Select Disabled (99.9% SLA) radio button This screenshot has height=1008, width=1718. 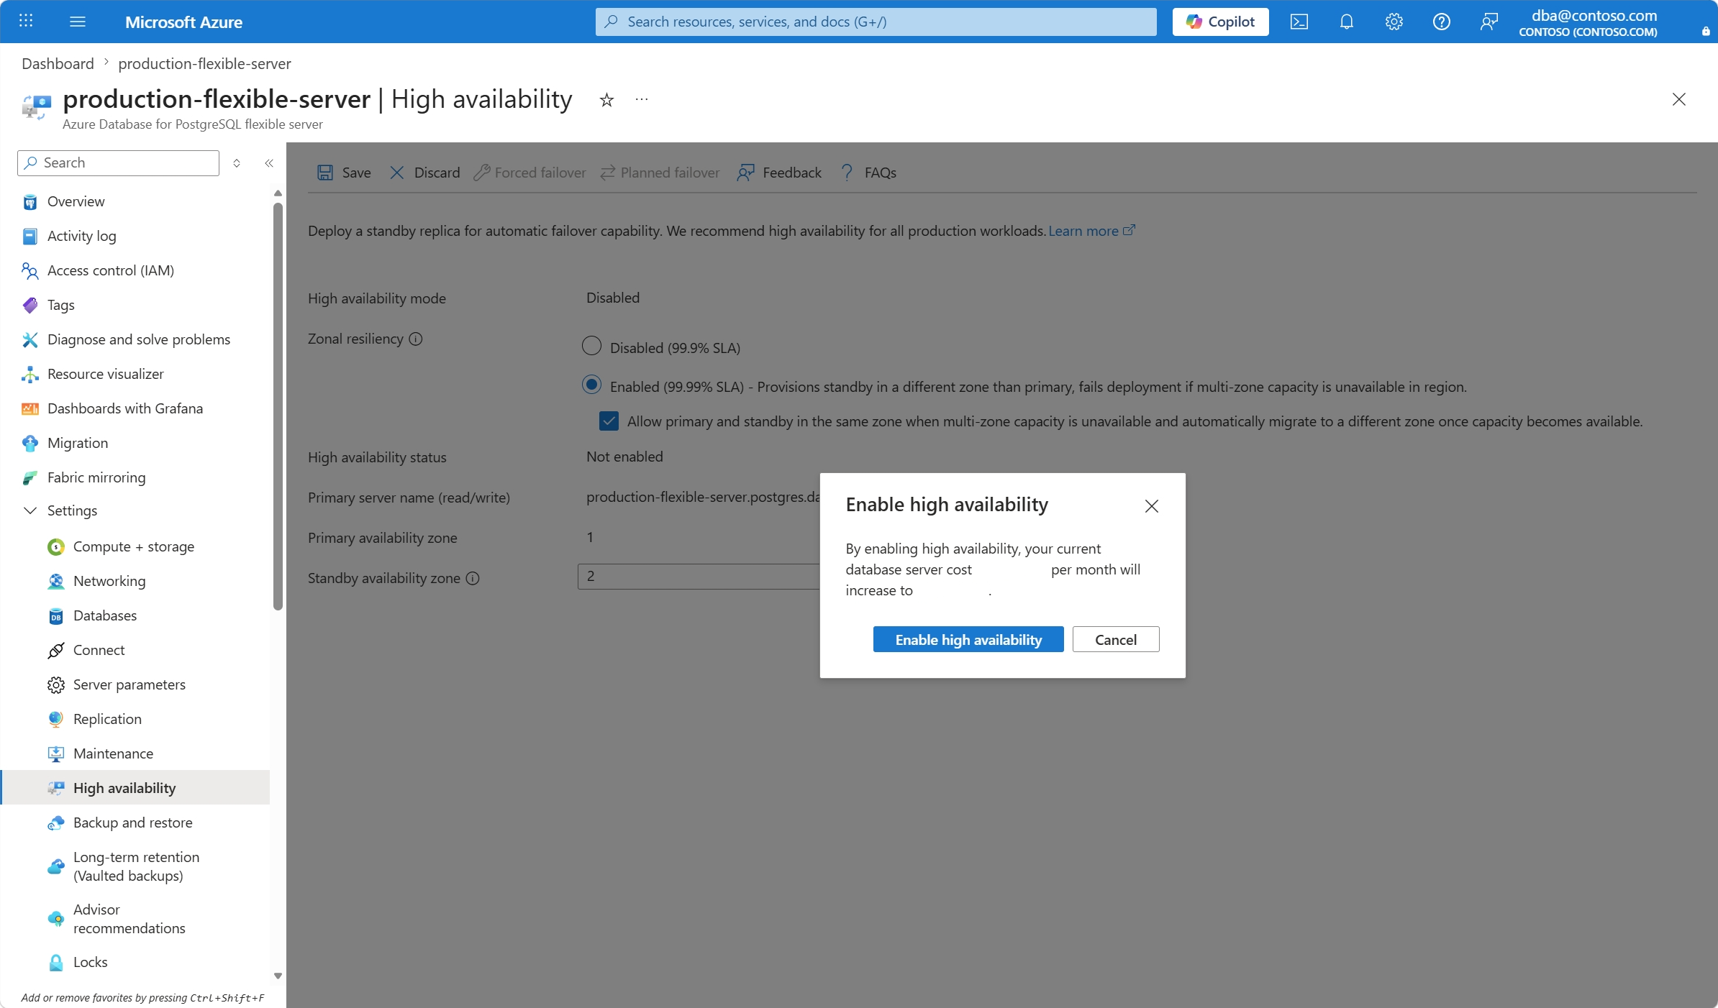[x=591, y=347]
